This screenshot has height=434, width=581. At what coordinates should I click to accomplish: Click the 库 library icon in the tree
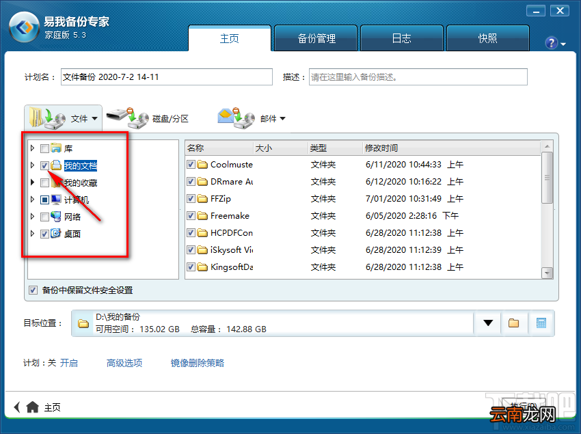(56, 148)
